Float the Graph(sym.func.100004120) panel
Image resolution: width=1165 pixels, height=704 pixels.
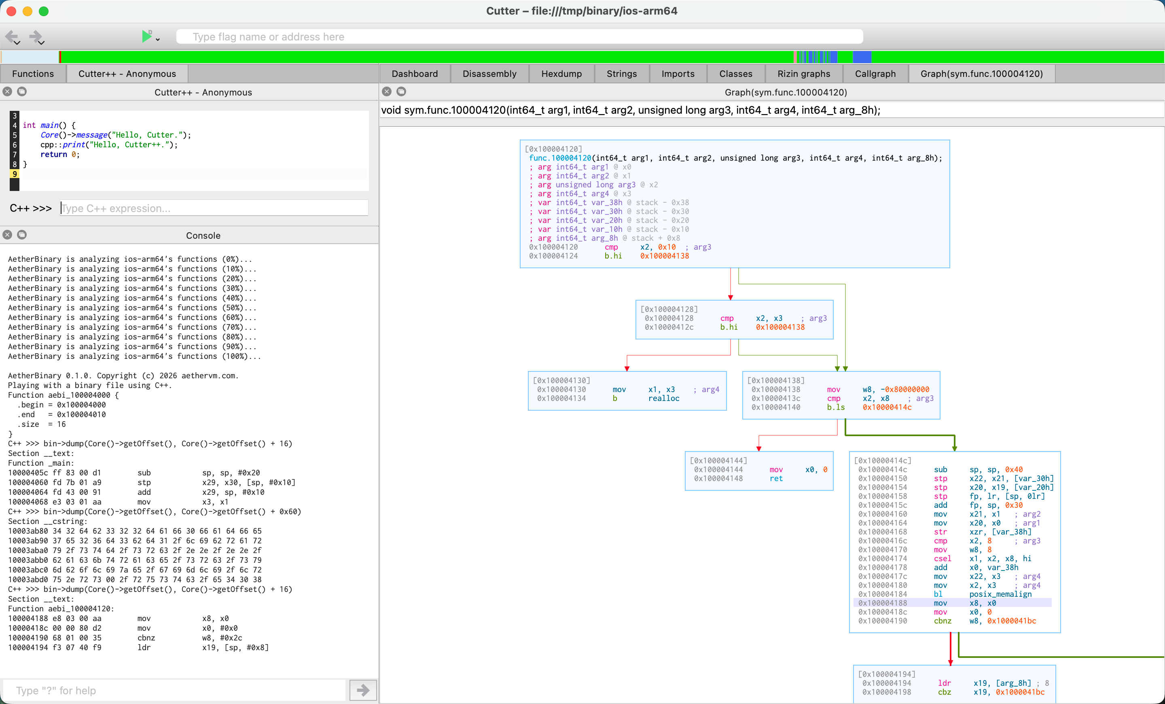[x=401, y=92]
